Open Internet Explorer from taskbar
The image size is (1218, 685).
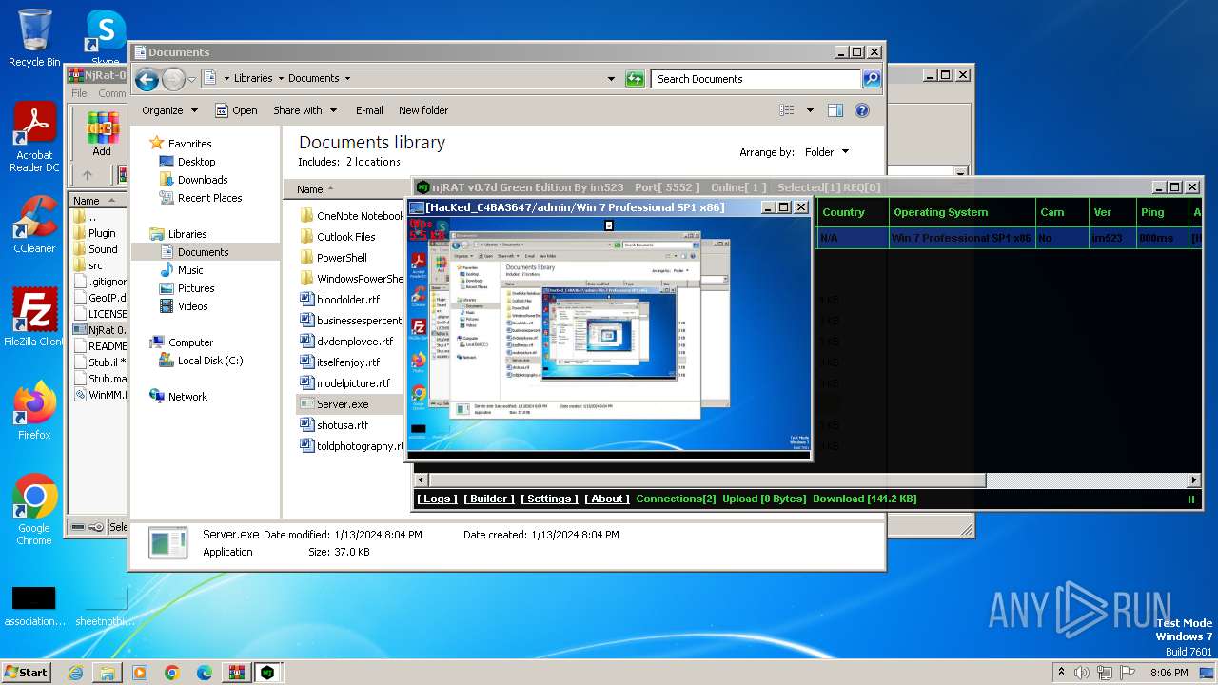point(75,673)
